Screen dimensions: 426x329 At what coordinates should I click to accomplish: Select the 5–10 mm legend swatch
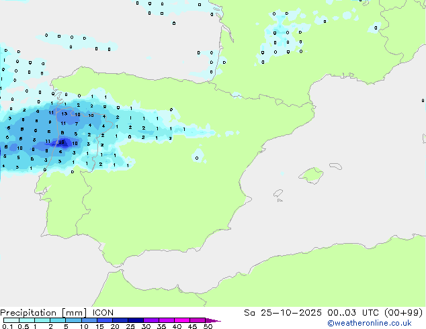[73, 320]
